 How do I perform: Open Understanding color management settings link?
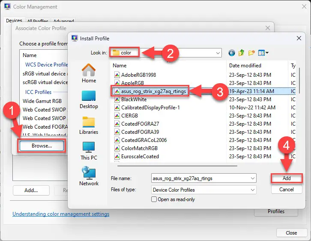[61, 214]
